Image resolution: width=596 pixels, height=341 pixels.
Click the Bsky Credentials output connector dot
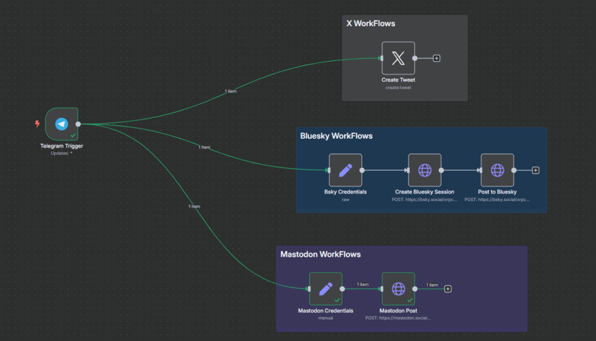coord(362,170)
